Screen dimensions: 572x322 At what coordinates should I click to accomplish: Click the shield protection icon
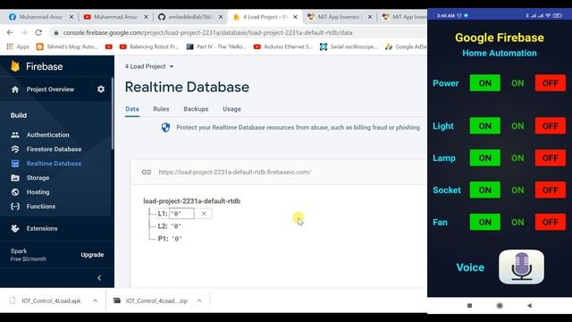165,127
